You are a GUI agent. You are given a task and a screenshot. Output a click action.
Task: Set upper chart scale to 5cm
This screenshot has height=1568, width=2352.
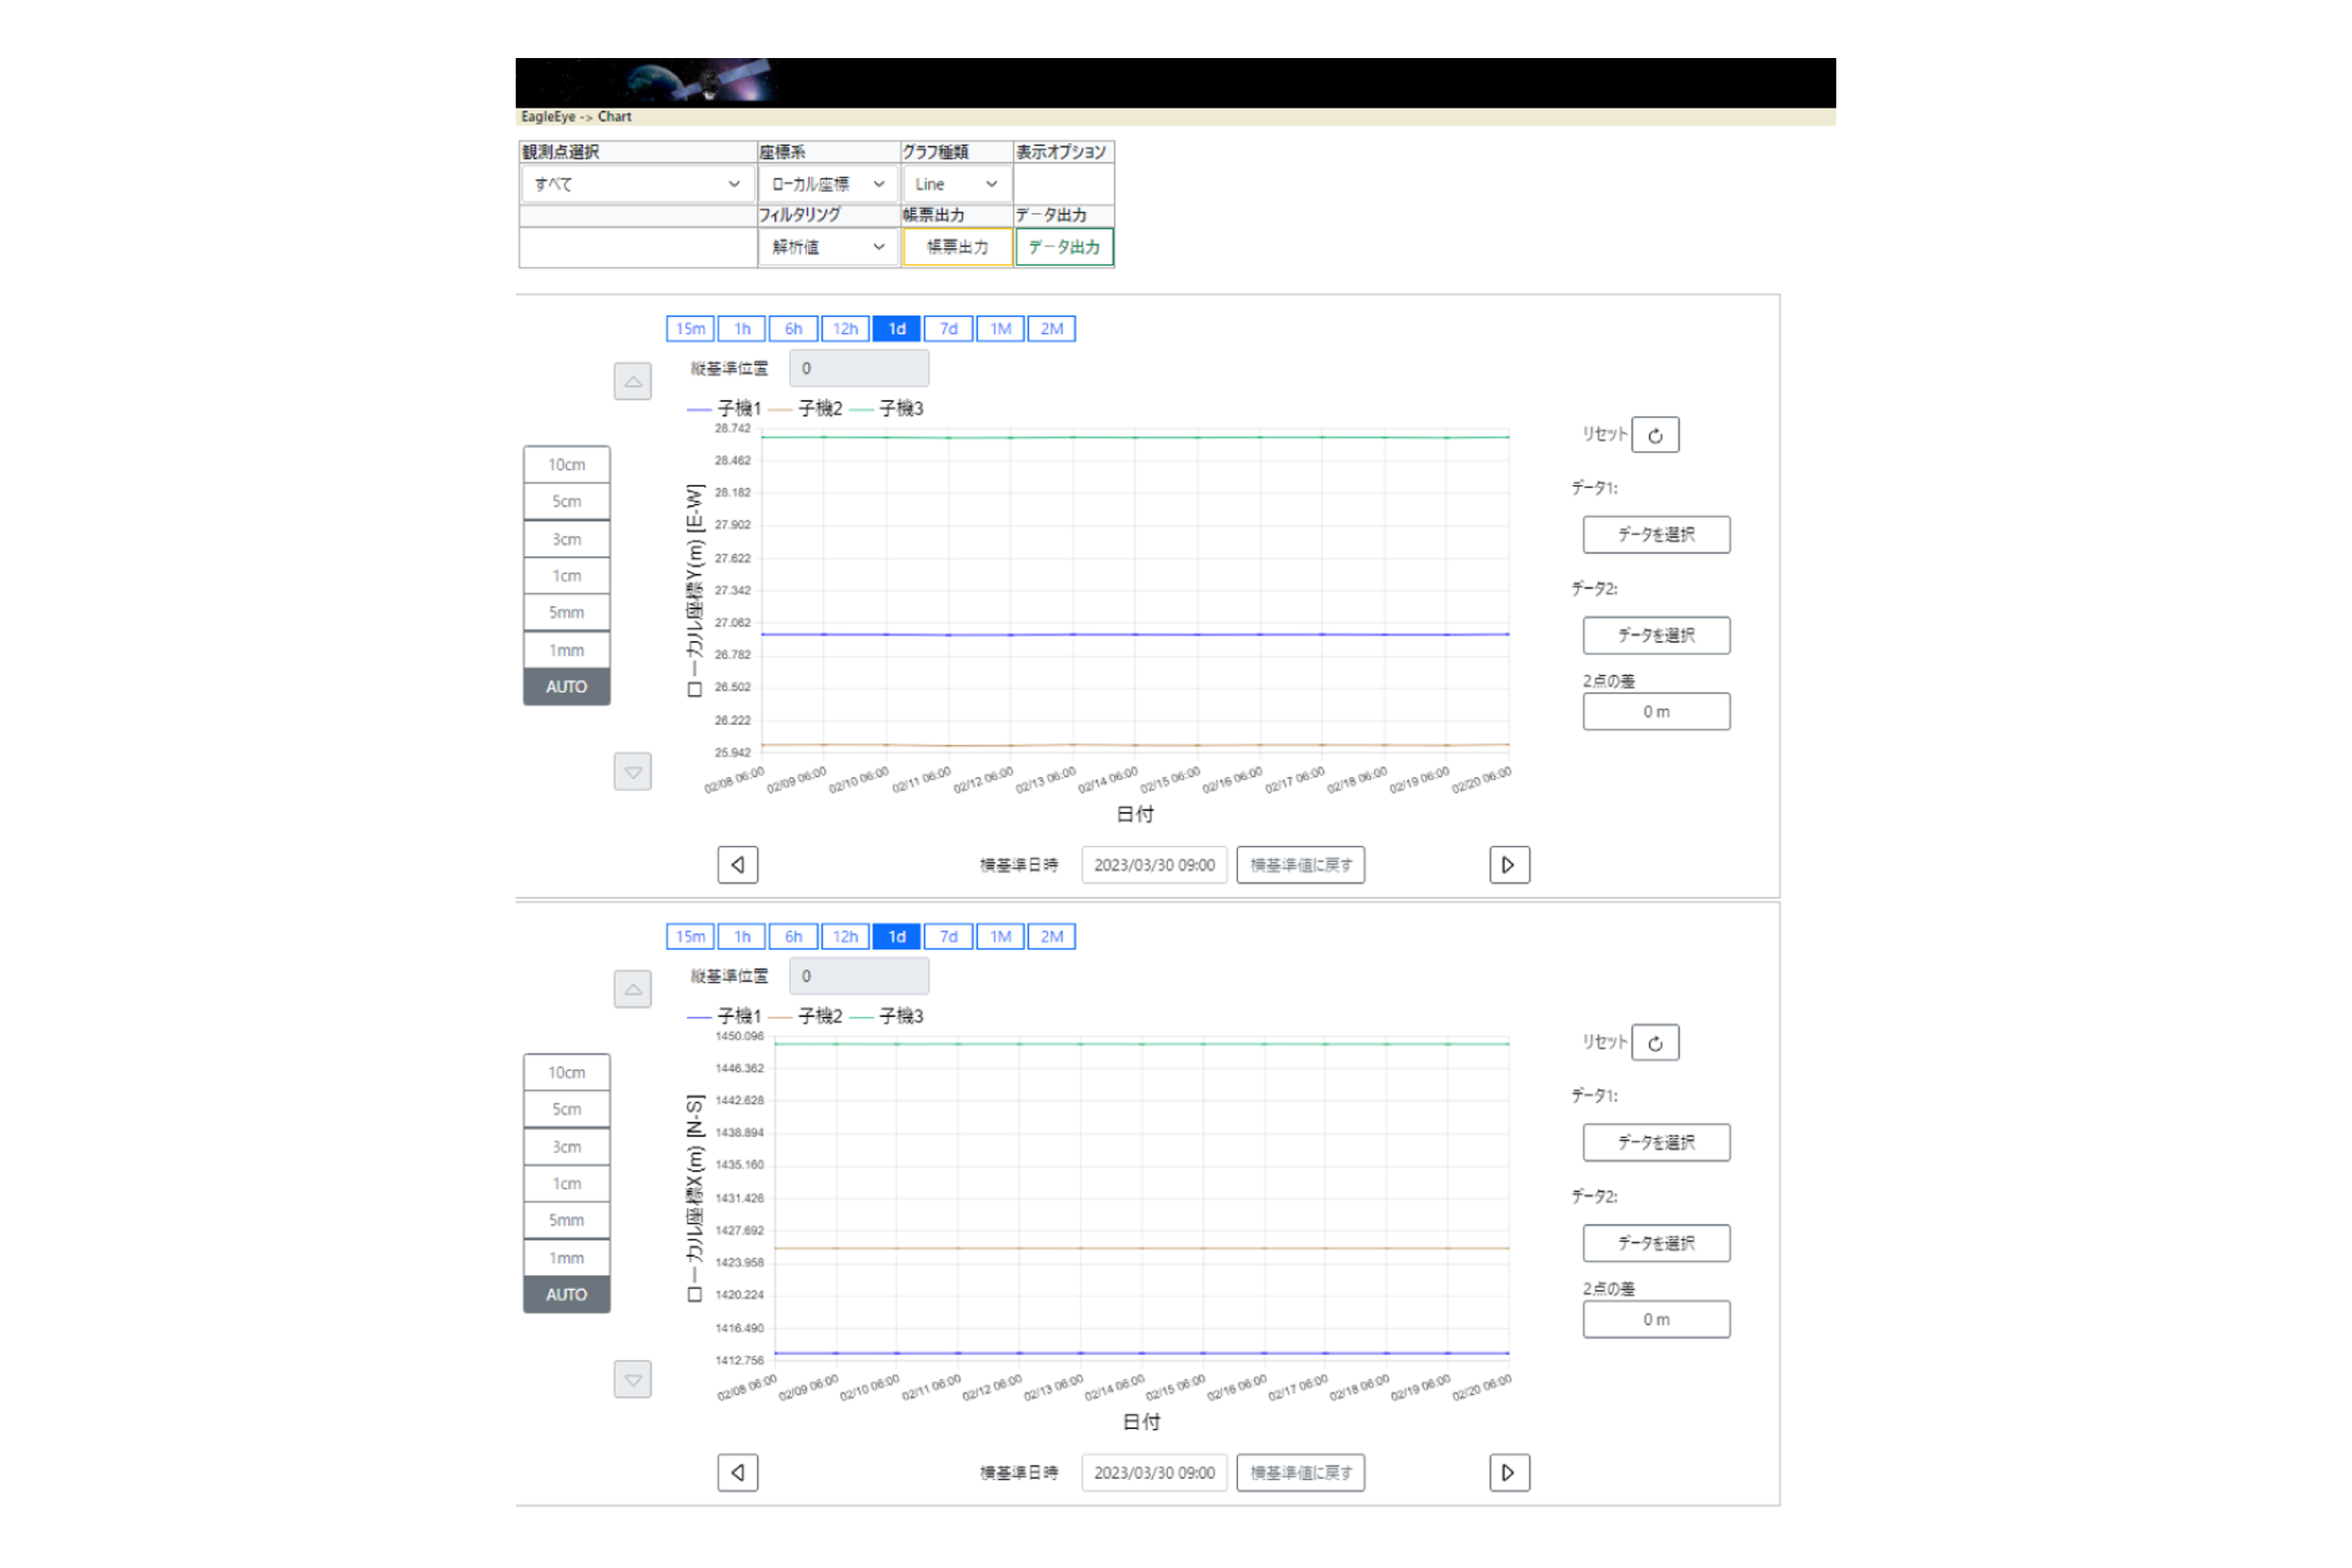click(x=566, y=501)
